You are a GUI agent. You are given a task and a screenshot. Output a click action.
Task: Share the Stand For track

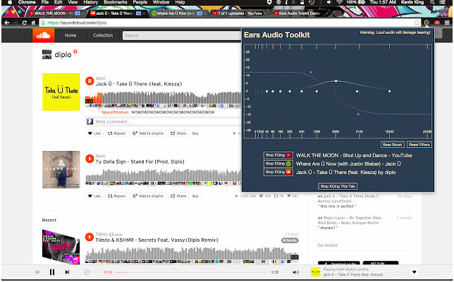coord(178,196)
